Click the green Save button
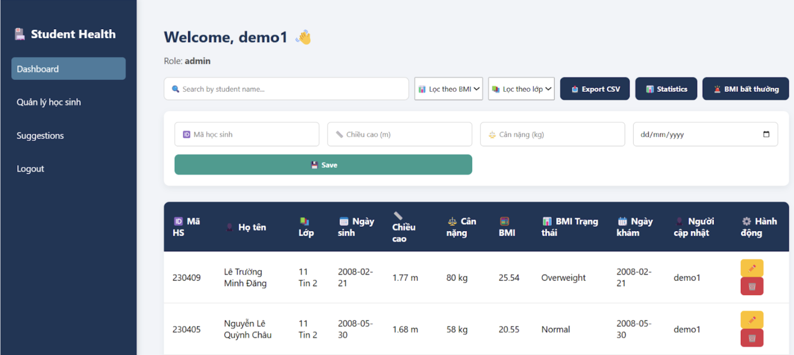Viewport: 794px width, 355px height. tap(323, 165)
